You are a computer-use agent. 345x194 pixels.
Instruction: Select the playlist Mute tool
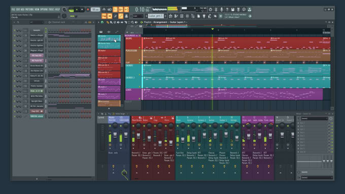(x=118, y=22)
